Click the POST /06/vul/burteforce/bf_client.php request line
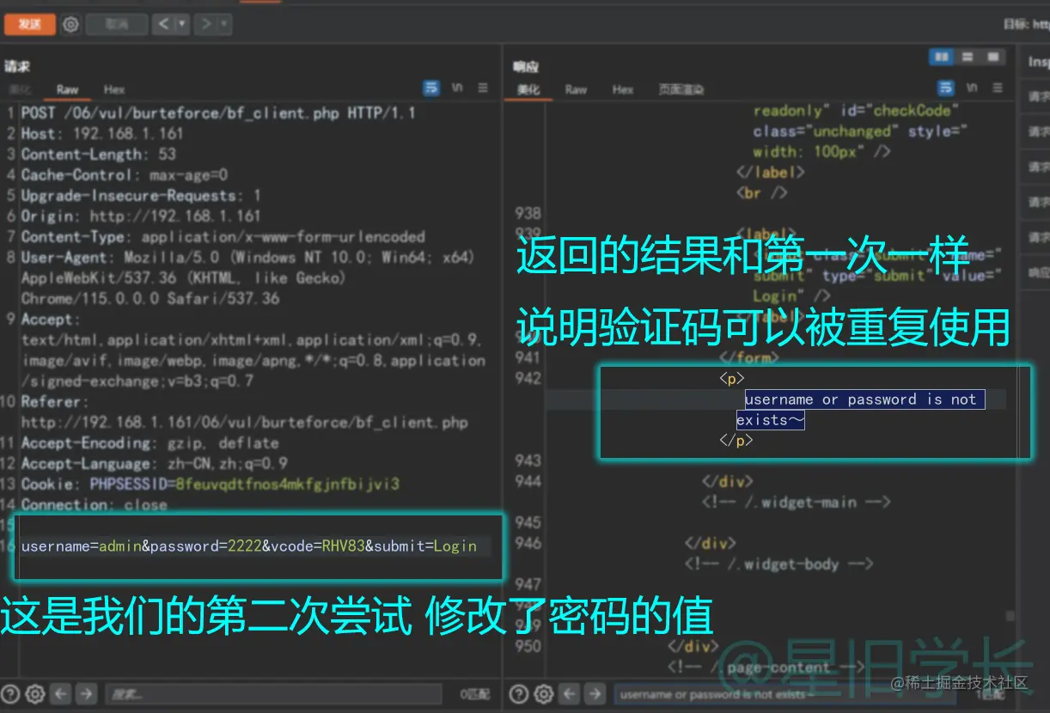This screenshot has width=1050, height=713. pos(218,113)
